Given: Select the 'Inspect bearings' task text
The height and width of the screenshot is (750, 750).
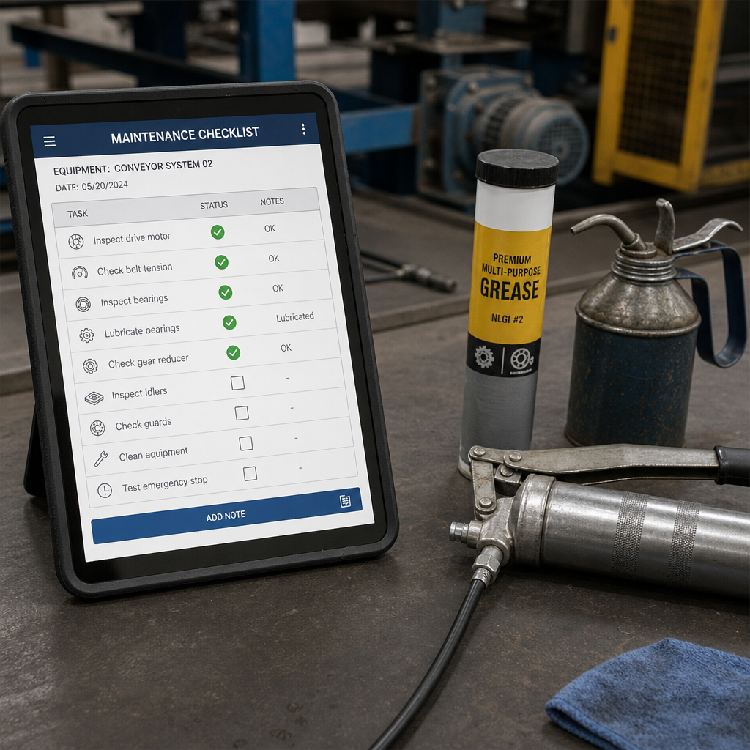Looking at the screenshot, I should point(135,300).
